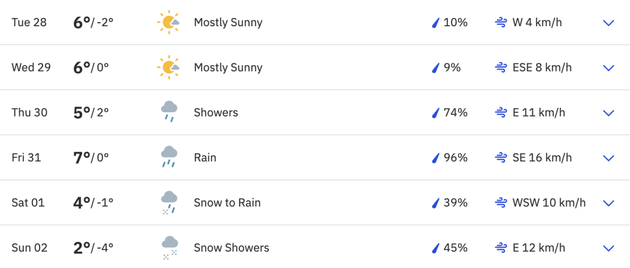
Task: Click the wind icon beside WSW 10 km/h
Action: pyautogui.click(x=501, y=203)
